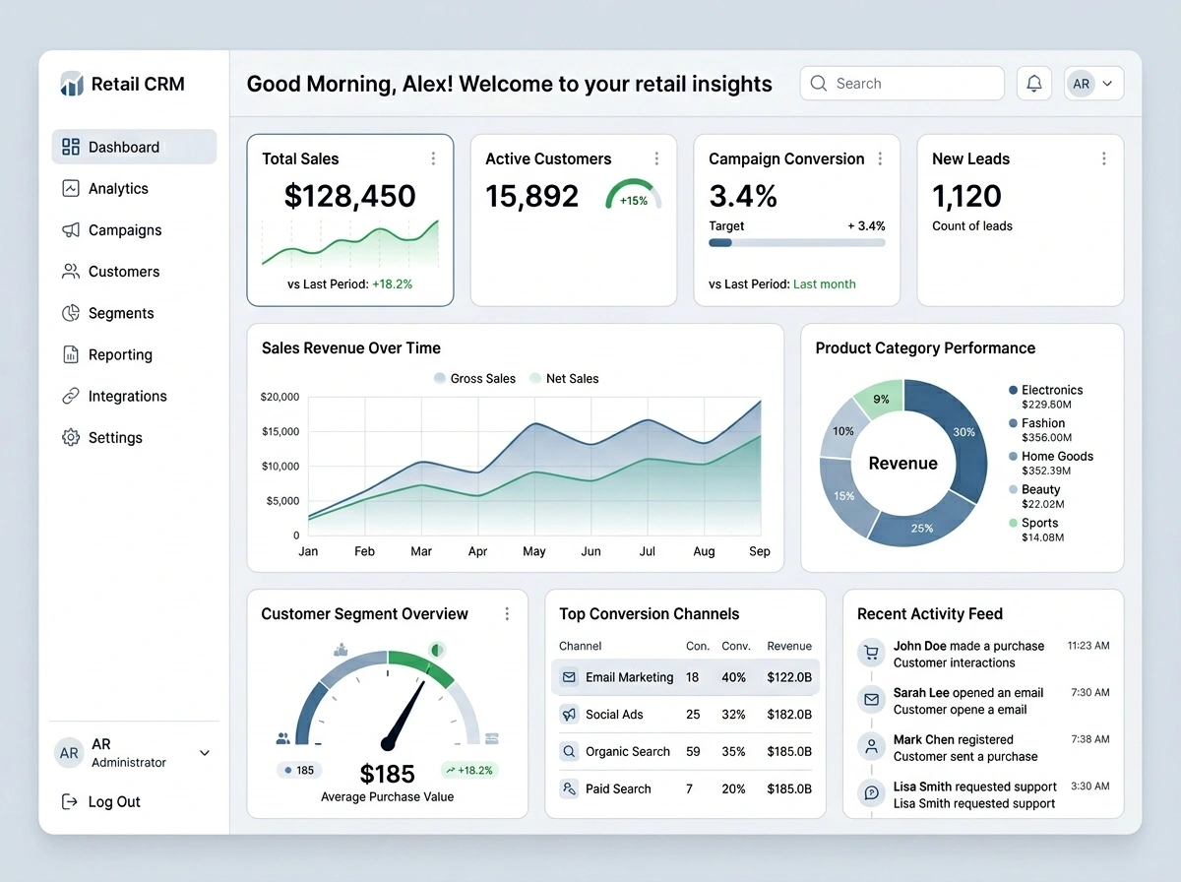Click the Segments pie icon
This screenshot has height=882, width=1181.
(71, 313)
